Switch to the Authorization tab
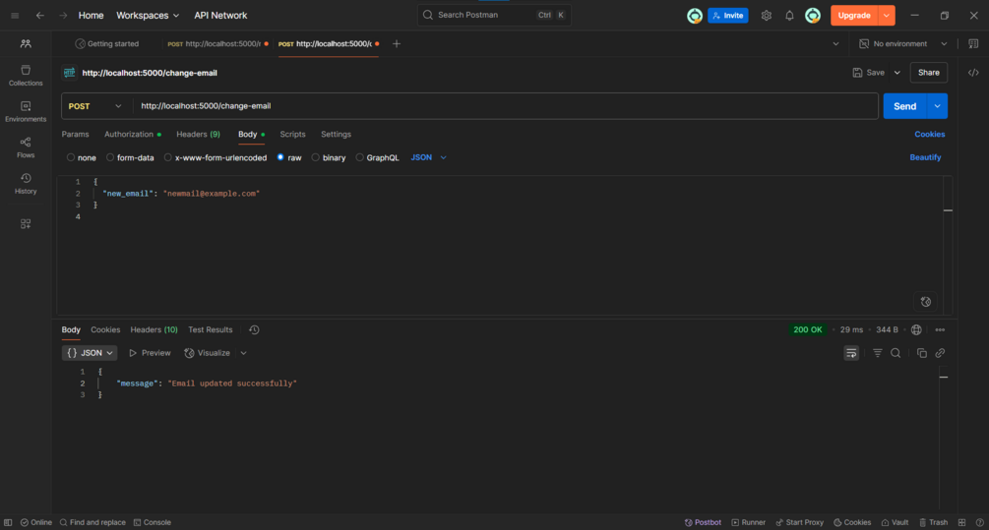 (x=133, y=135)
